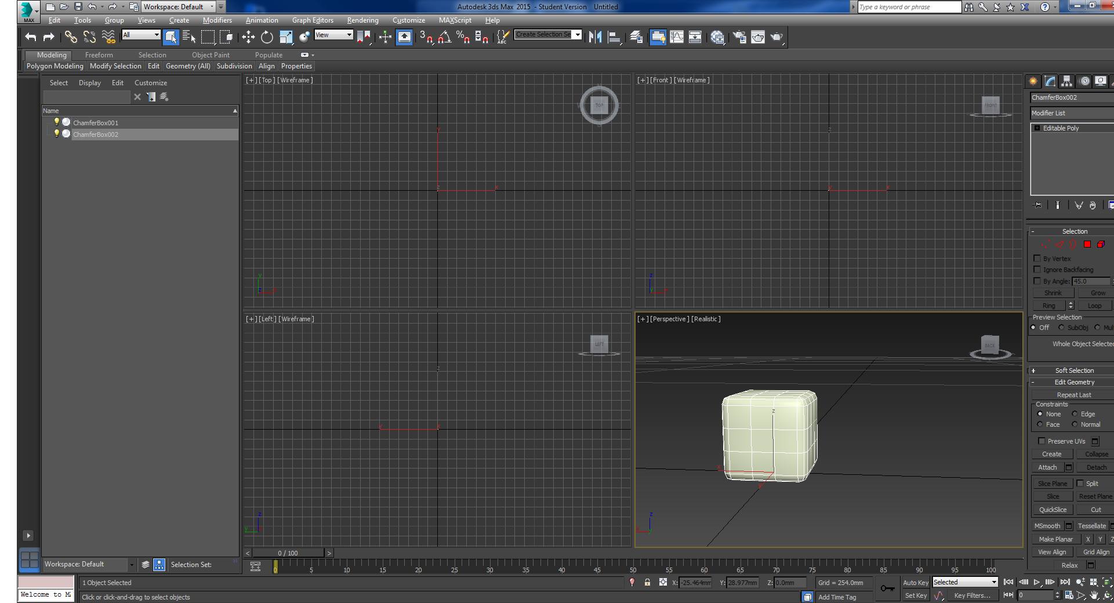Open the View reference coordinate dropdown
The image size is (1114, 603).
[333, 35]
